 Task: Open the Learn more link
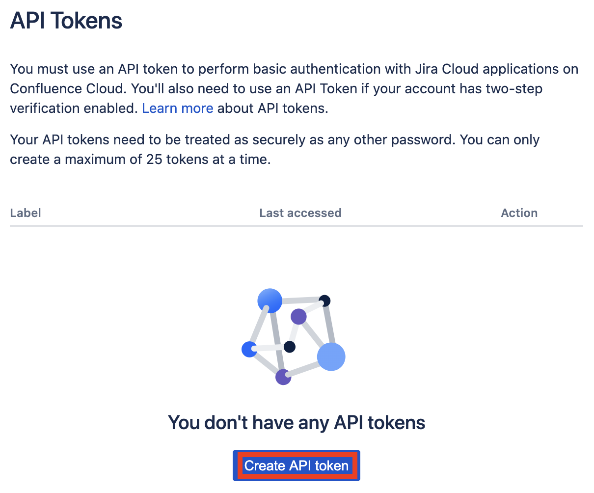pos(178,108)
